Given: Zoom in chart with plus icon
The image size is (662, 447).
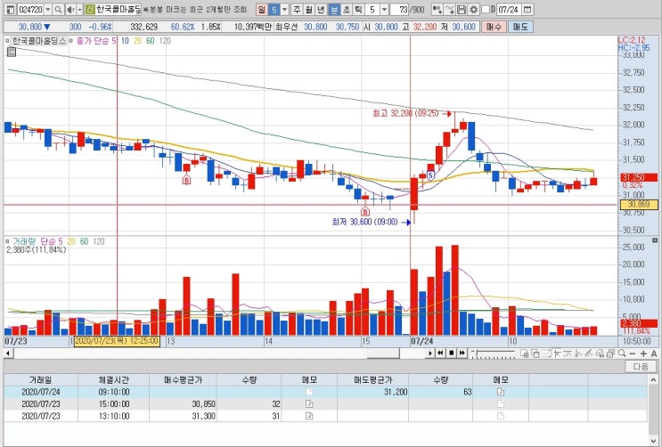Looking at the screenshot, I should tap(643, 354).
